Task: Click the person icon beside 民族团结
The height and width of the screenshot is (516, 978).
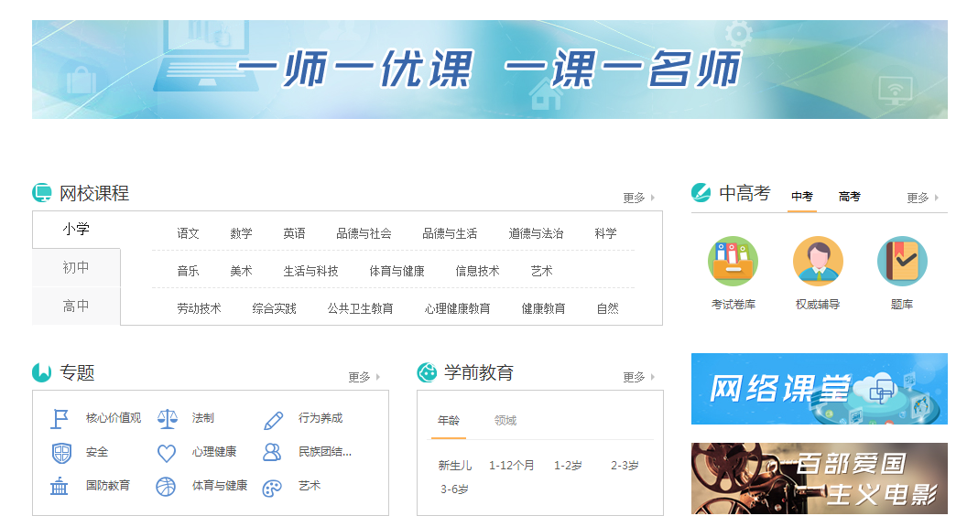Action: click(x=272, y=452)
